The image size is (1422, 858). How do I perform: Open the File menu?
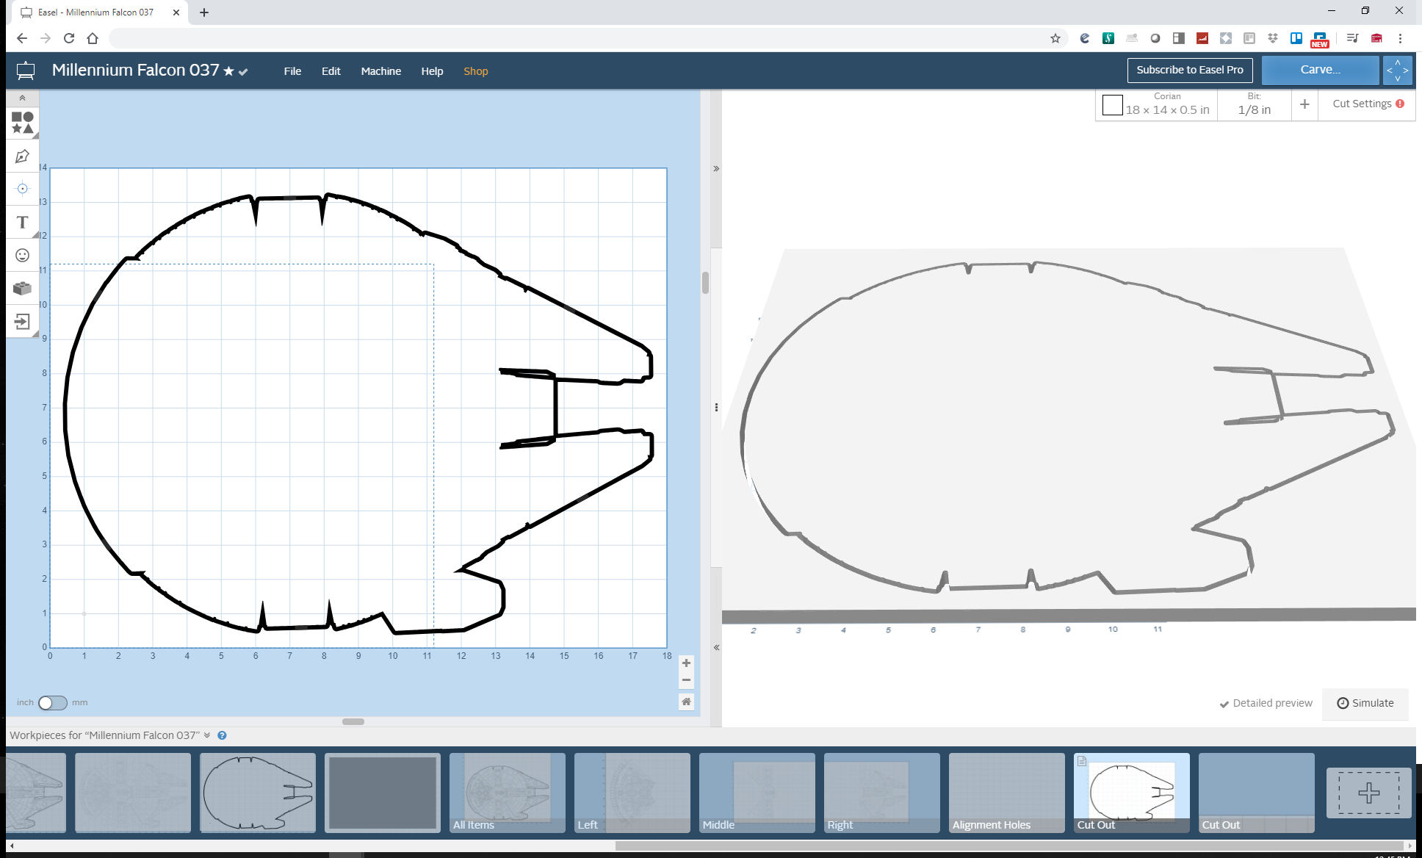click(292, 71)
